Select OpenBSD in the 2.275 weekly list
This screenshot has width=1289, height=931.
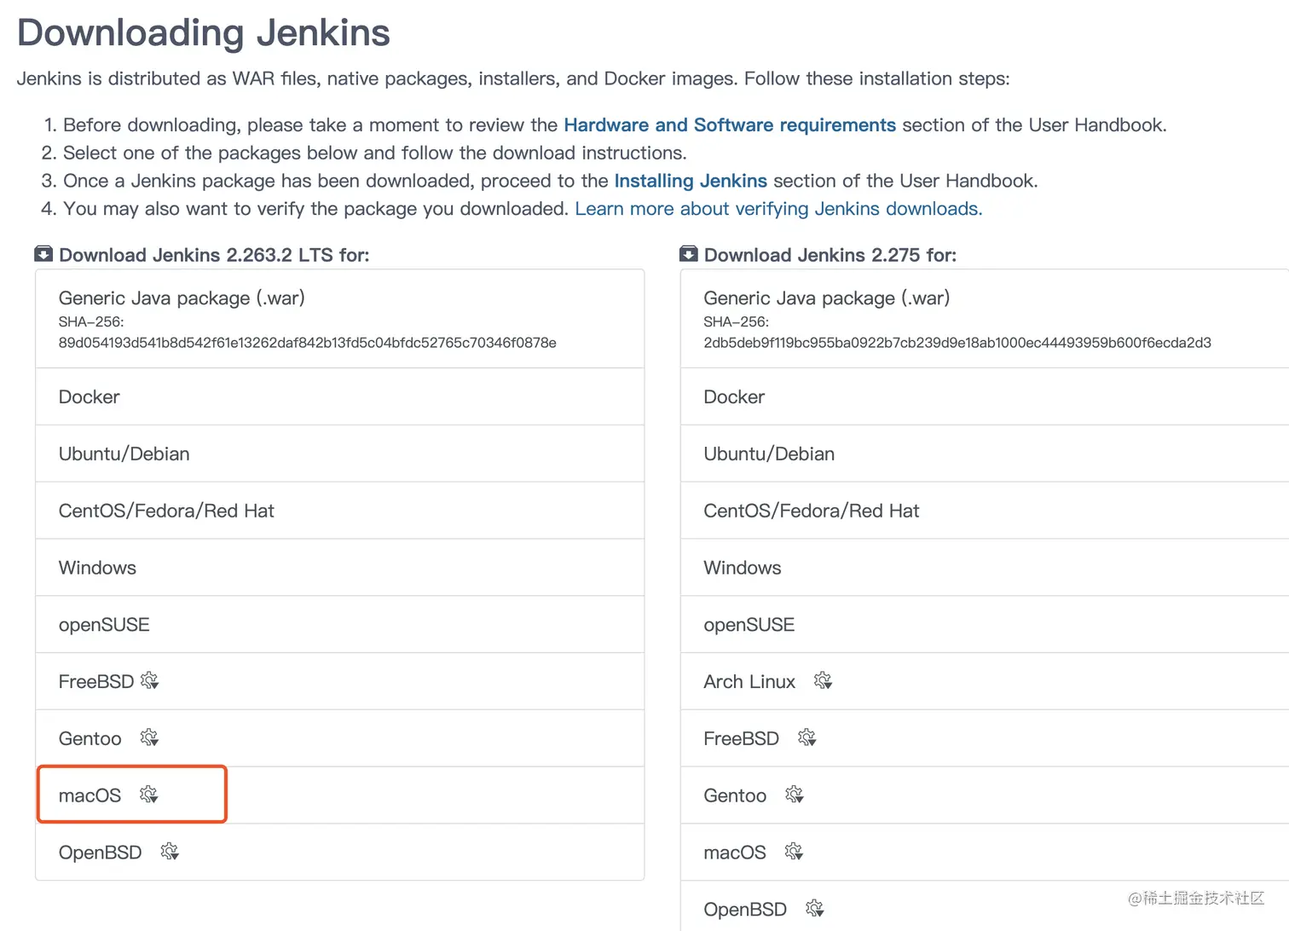985,906
